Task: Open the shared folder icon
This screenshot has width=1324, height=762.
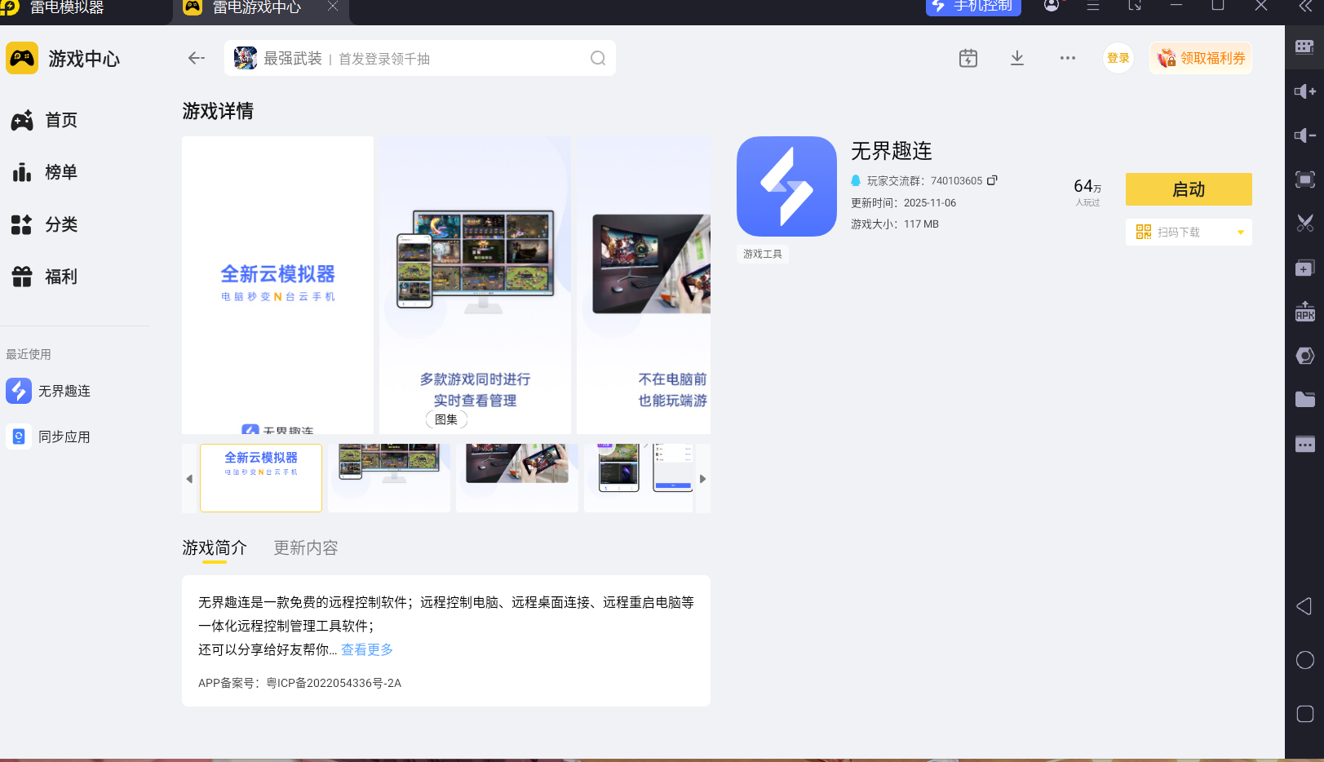Action: [1305, 400]
